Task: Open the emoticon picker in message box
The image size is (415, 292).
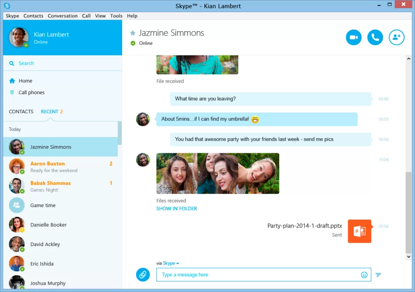Action: [x=364, y=275]
